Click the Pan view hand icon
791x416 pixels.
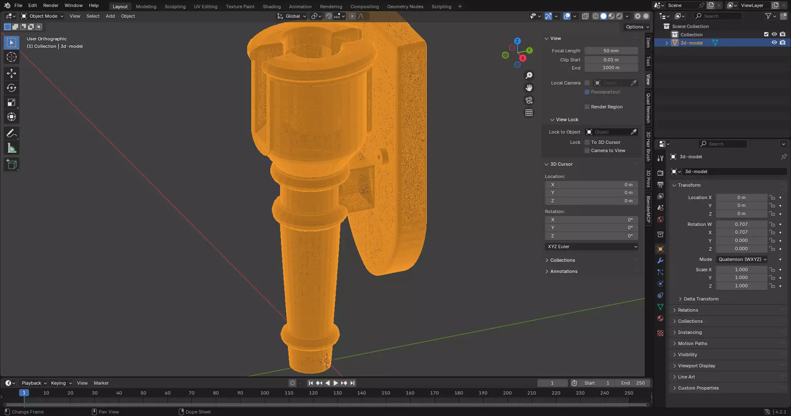529,88
